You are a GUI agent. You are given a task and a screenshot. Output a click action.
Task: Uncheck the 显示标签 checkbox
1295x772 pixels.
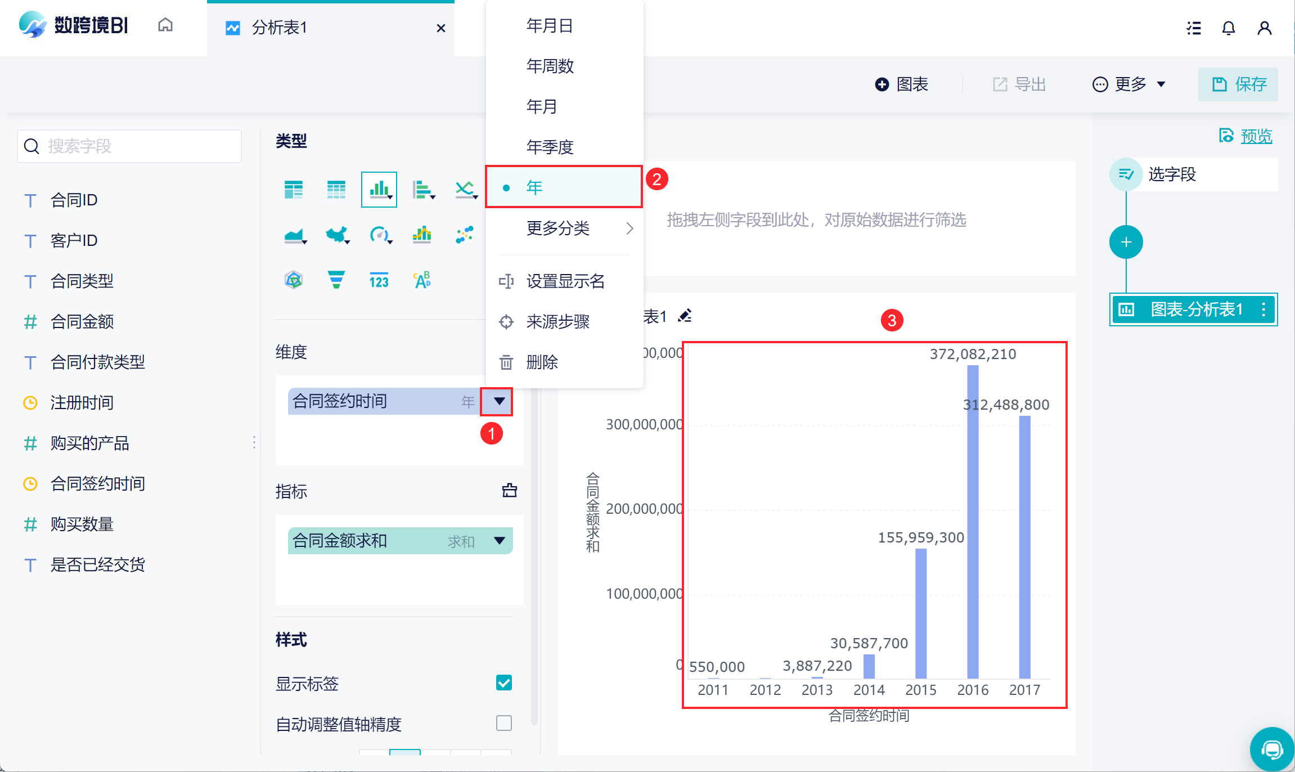point(504,683)
